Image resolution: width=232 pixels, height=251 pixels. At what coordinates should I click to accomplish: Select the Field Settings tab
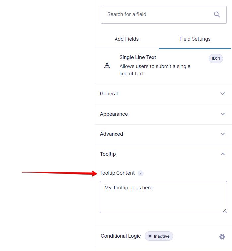(195, 39)
